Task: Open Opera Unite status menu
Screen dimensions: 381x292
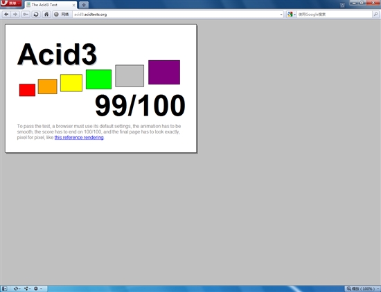Action: 27,289
